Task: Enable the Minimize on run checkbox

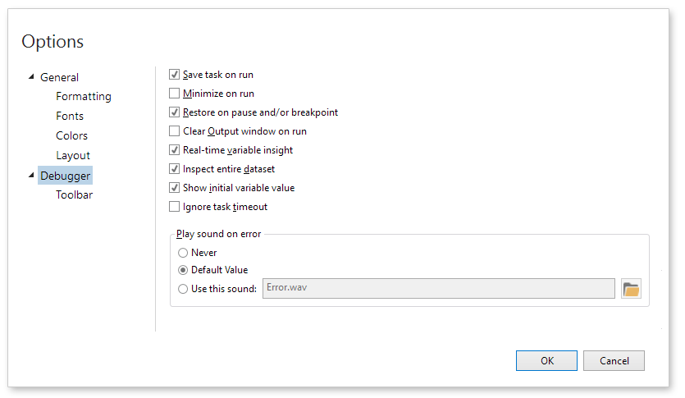Action: 174,94
